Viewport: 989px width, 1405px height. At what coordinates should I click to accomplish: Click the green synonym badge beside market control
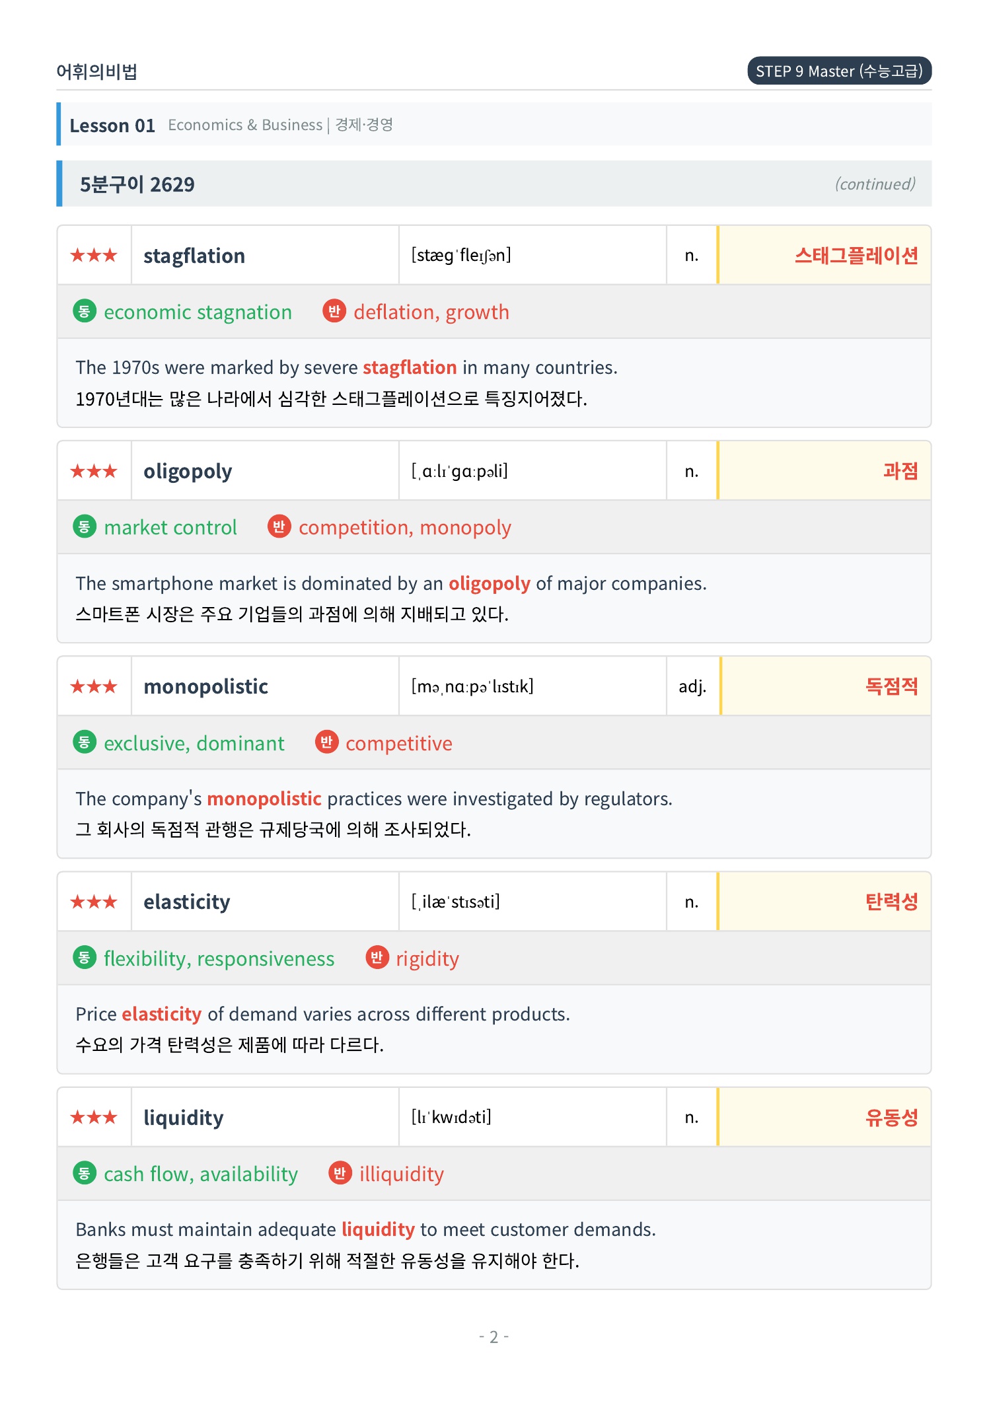click(85, 526)
